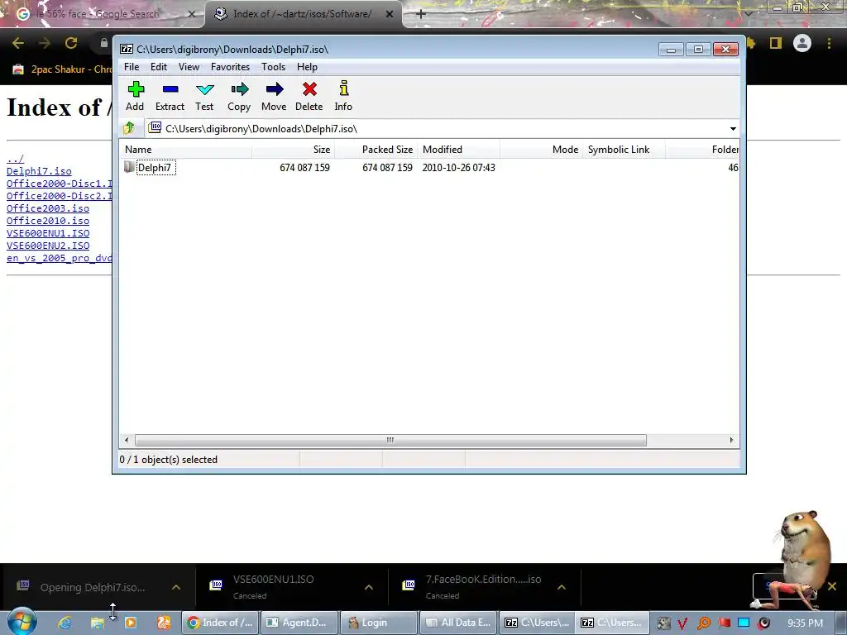Screen dimensions: 847x635
Task: Open the Chrome three-dot menu
Action: click(829, 43)
